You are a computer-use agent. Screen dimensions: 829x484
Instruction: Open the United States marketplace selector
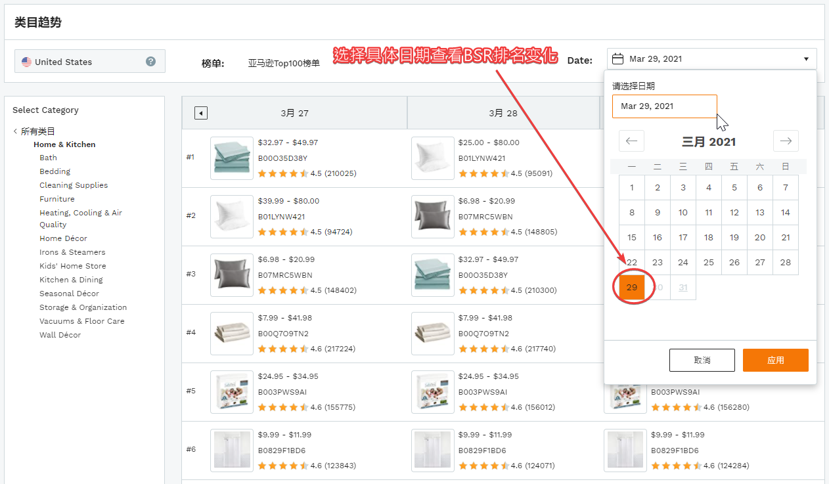click(89, 62)
